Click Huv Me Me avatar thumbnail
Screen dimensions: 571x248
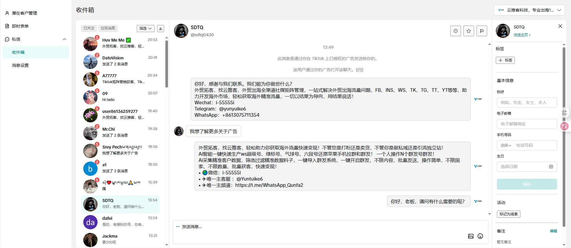point(90,44)
